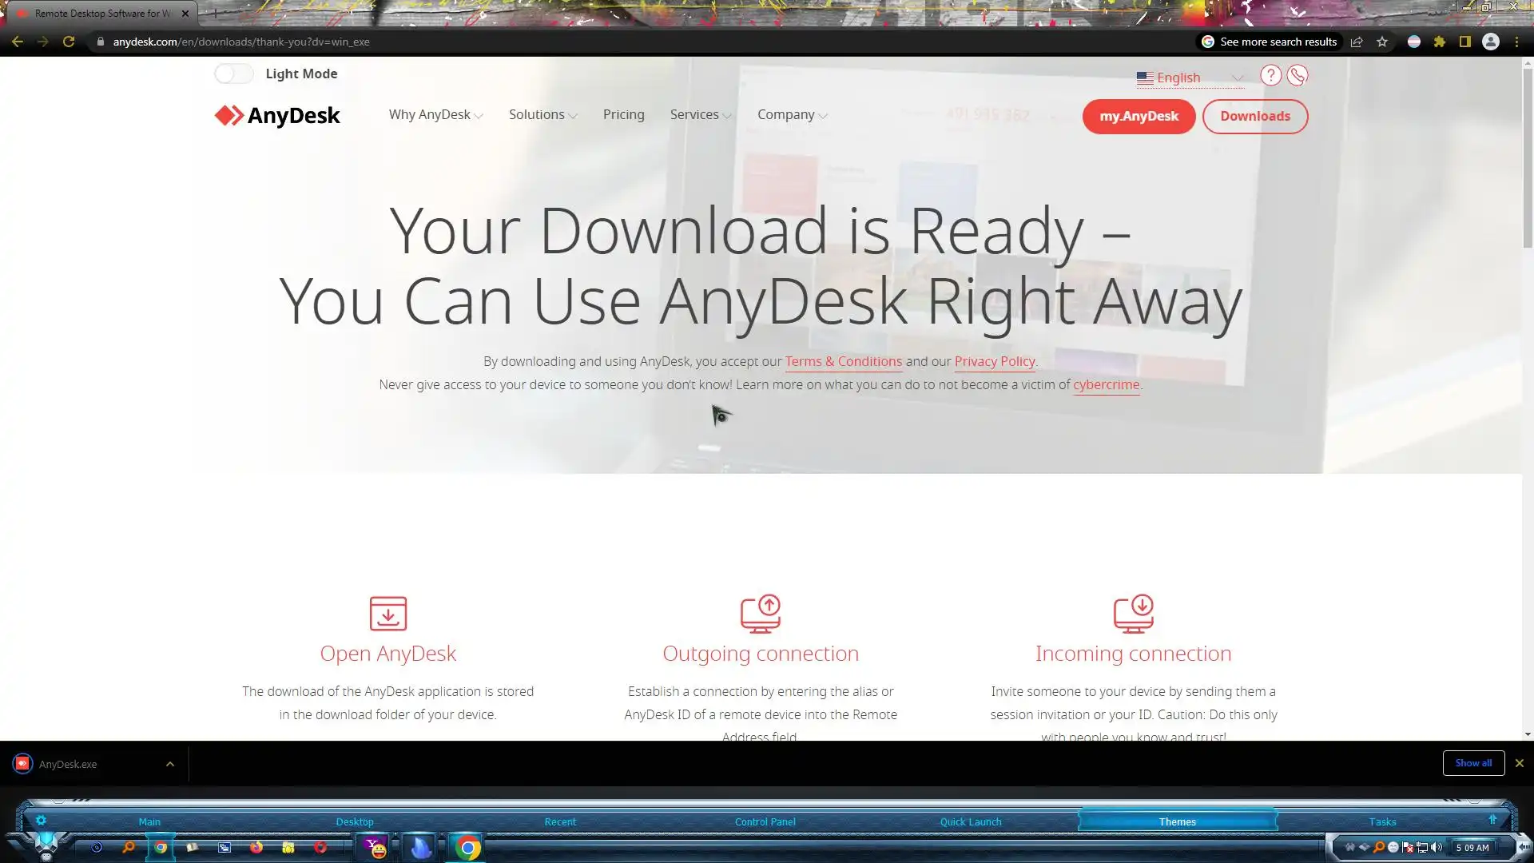The width and height of the screenshot is (1534, 863).
Task: Click the share page icon
Action: pyautogui.click(x=1357, y=42)
